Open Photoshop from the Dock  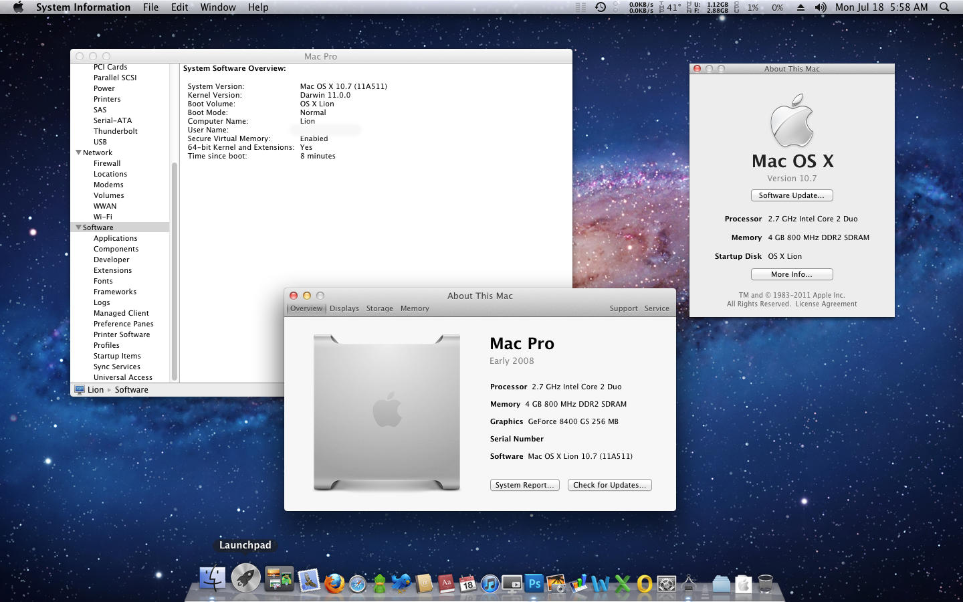[535, 583]
